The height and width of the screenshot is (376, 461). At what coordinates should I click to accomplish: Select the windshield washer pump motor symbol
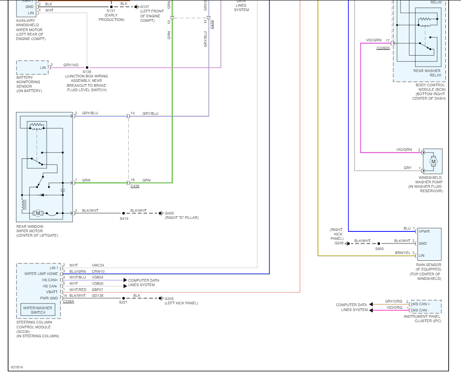pos(433,161)
